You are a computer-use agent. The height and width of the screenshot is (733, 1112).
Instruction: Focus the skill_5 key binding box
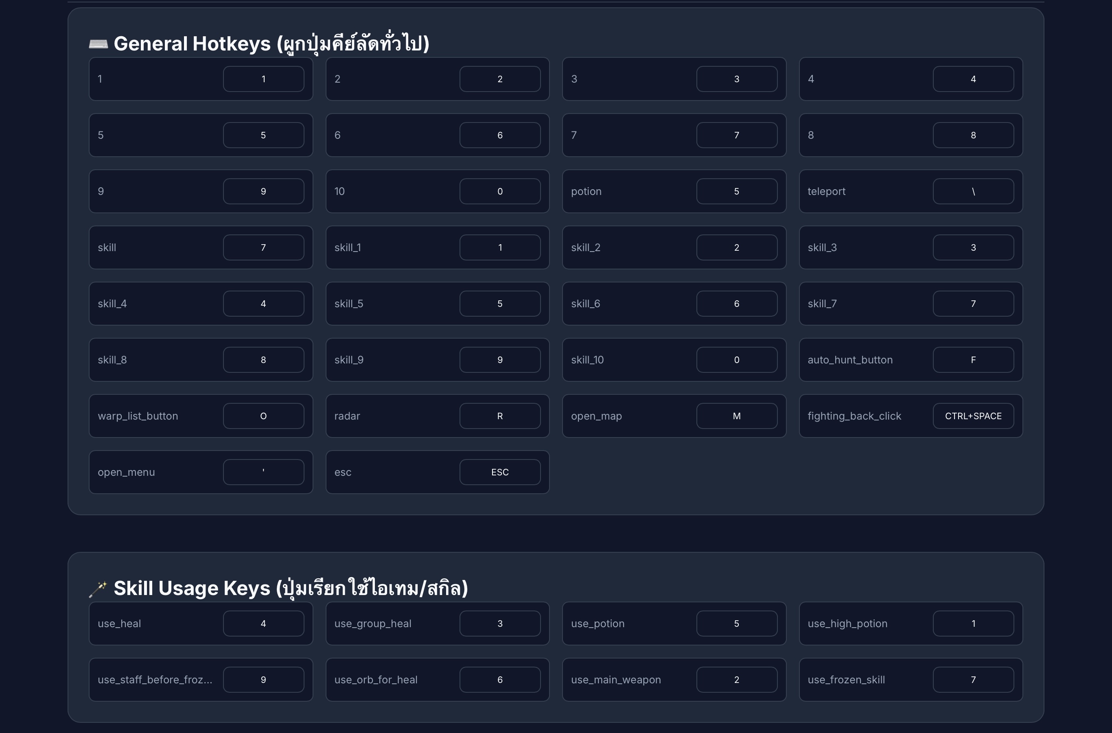click(x=500, y=303)
